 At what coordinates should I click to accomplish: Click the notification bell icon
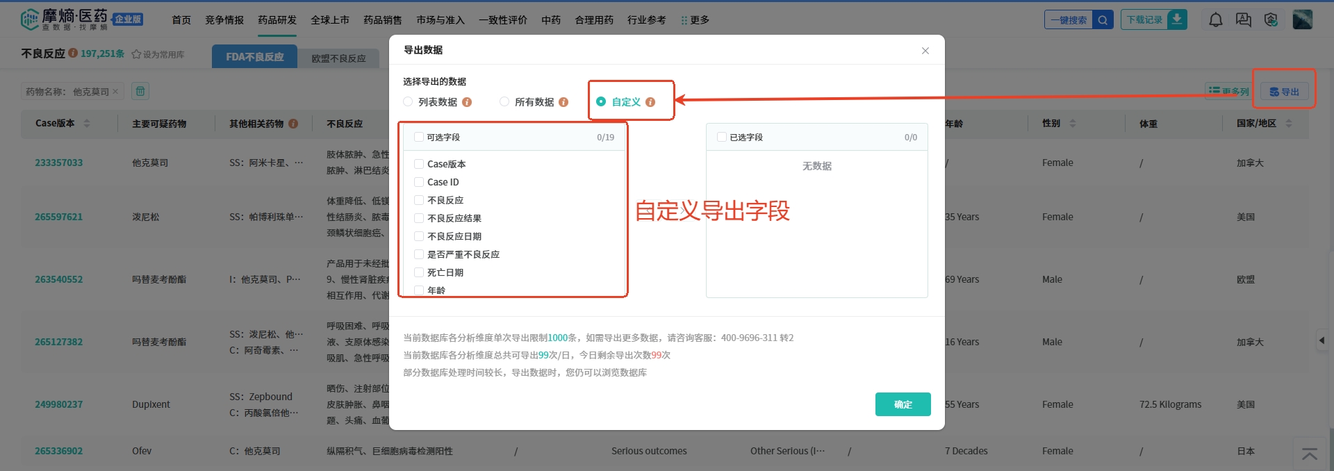coord(1215,20)
